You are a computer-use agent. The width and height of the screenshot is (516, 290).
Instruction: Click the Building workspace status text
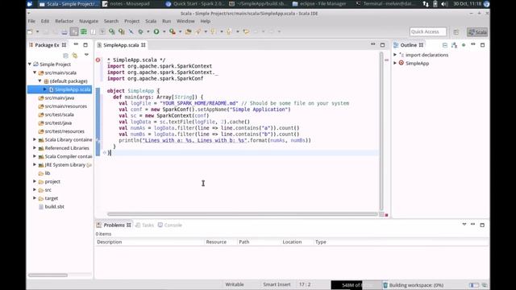coord(416,285)
